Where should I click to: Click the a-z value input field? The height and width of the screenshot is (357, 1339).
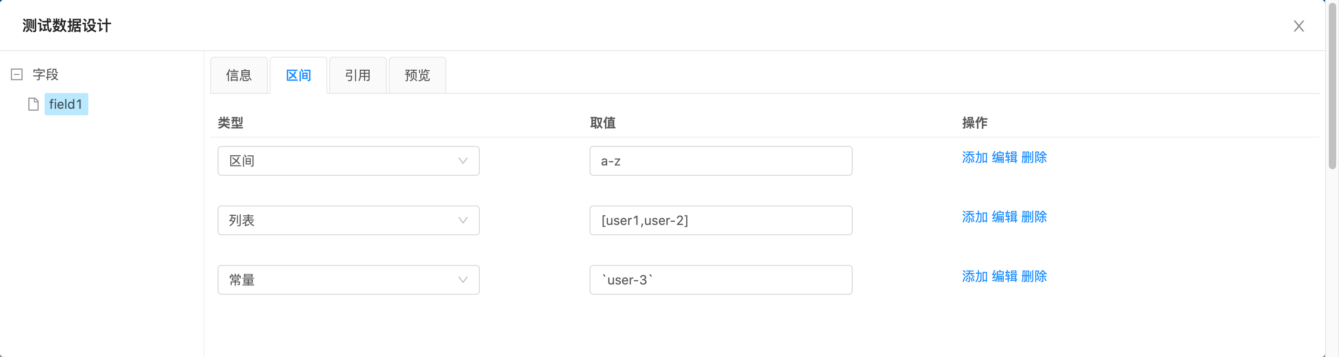[x=721, y=161]
